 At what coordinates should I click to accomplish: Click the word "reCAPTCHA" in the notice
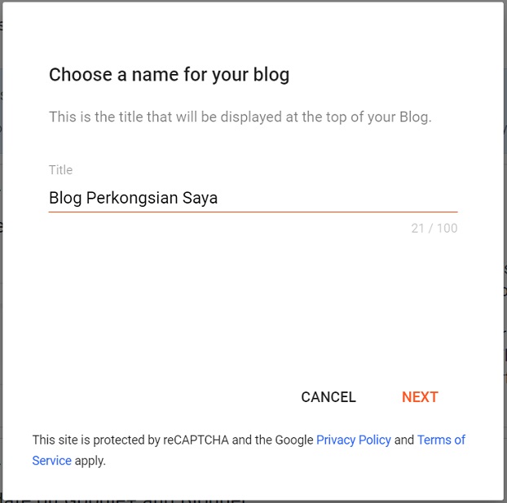click(196, 440)
